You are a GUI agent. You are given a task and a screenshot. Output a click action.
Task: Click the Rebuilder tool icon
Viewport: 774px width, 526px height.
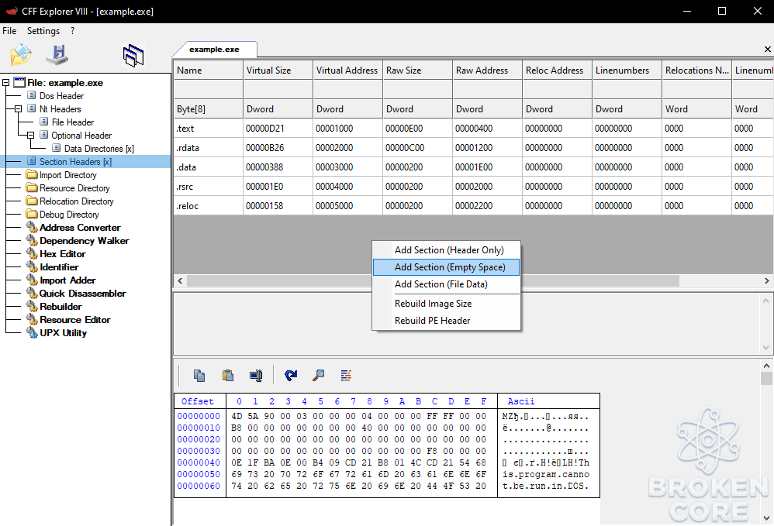tap(32, 307)
